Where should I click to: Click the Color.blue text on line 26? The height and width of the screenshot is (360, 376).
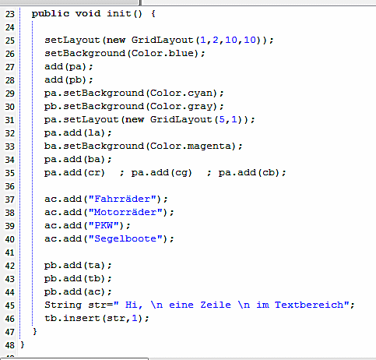coord(163,53)
